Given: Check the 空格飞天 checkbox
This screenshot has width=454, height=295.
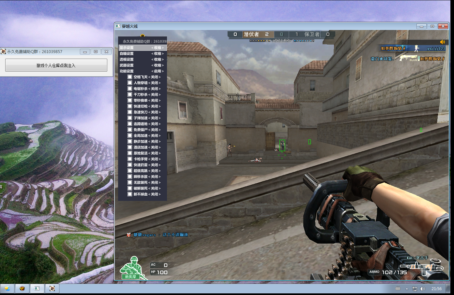Looking at the screenshot, I should 130,77.
